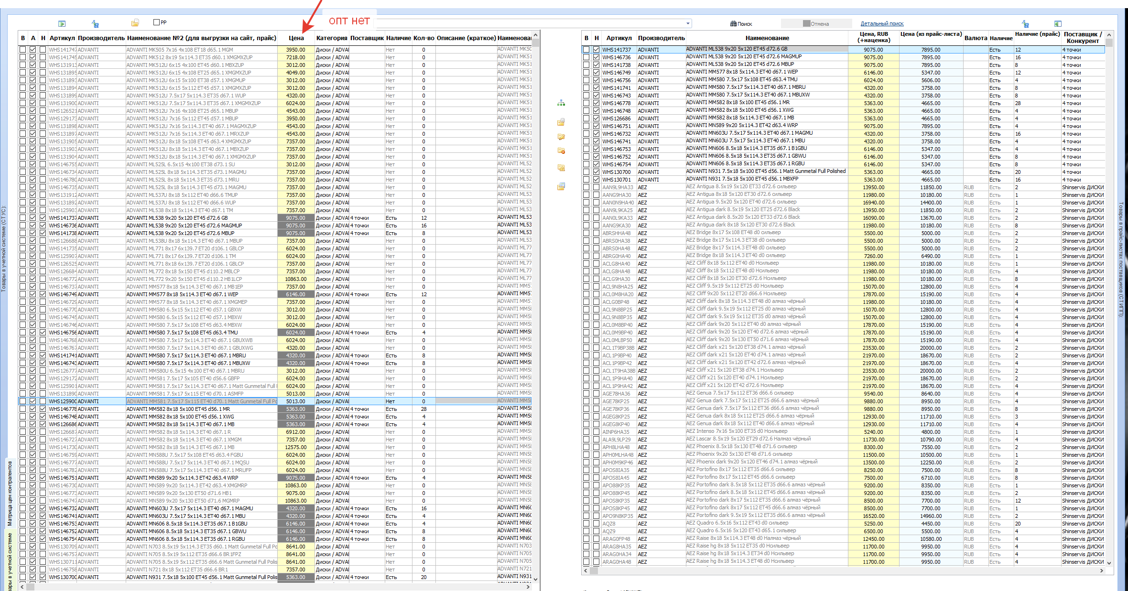Tick the Н checkbox for ADVANTI MK505 row
Viewport: 1128px width, 591px height.
(43, 50)
